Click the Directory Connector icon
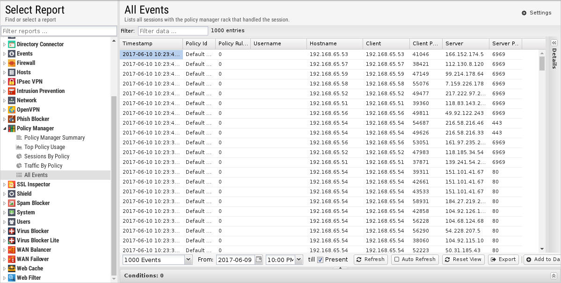The height and width of the screenshot is (283, 561). (x=11, y=44)
